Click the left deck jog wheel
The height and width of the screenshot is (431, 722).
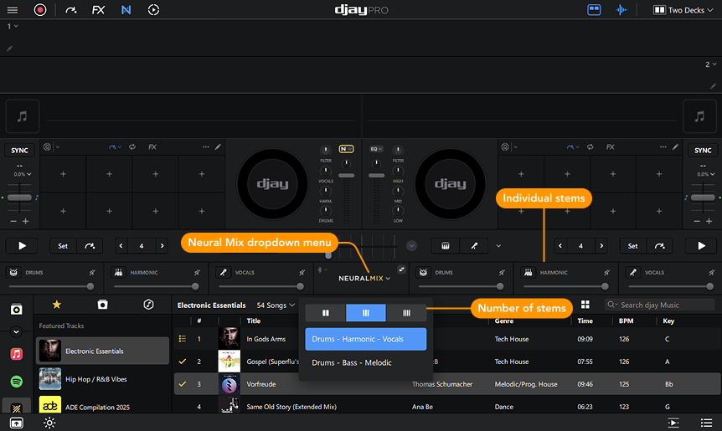[x=272, y=184]
